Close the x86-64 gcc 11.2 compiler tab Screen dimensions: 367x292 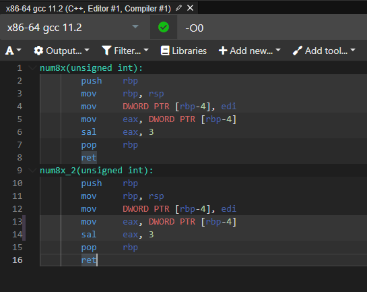(x=191, y=8)
